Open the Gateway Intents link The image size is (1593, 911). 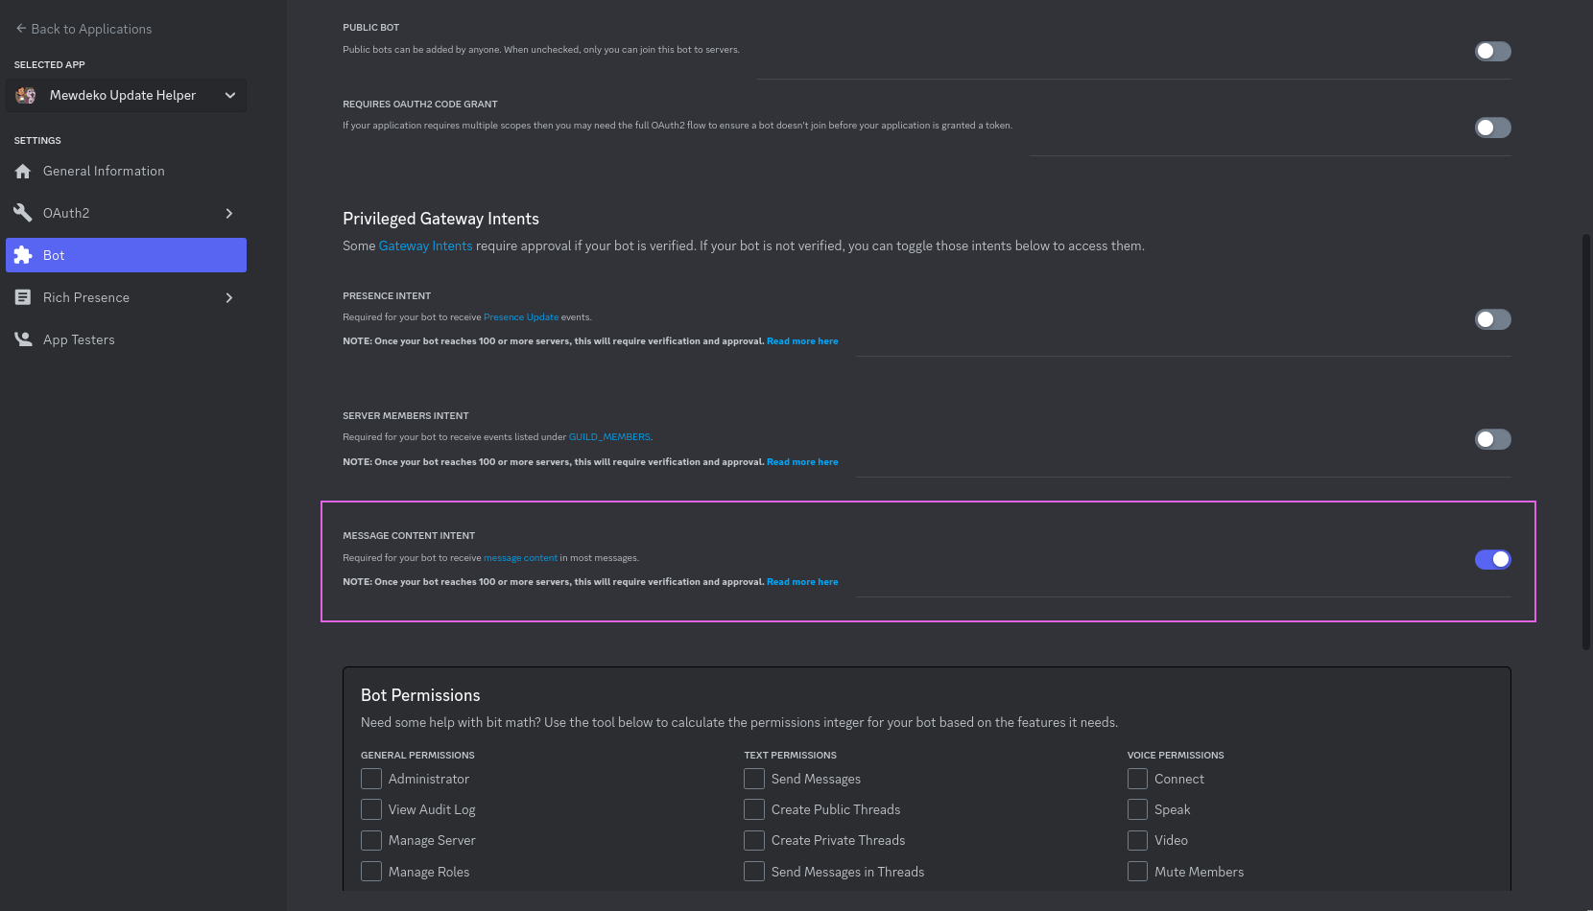point(425,245)
